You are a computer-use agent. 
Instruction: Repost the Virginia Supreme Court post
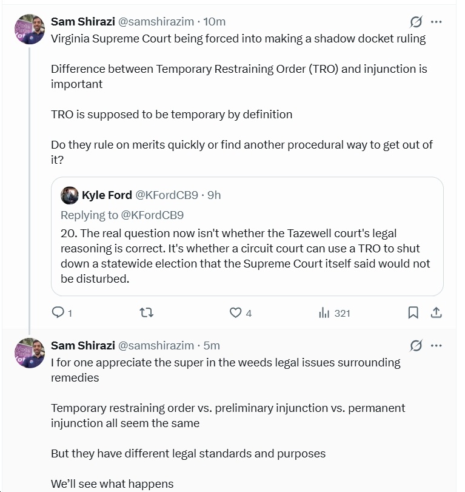tap(147, 313)
